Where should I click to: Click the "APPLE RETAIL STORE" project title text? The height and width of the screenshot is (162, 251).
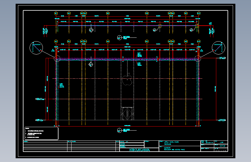tap(171, 142)
